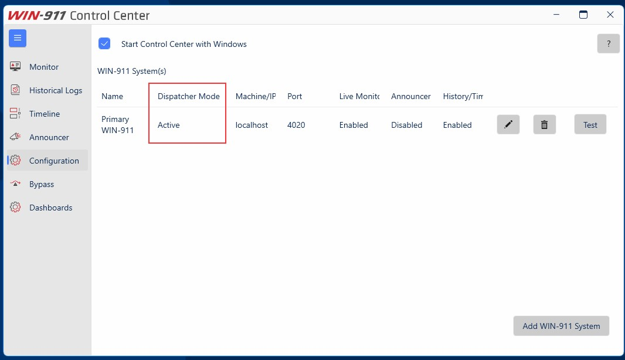Close the WIN-911 Control Center window

[x=610, y=15]
